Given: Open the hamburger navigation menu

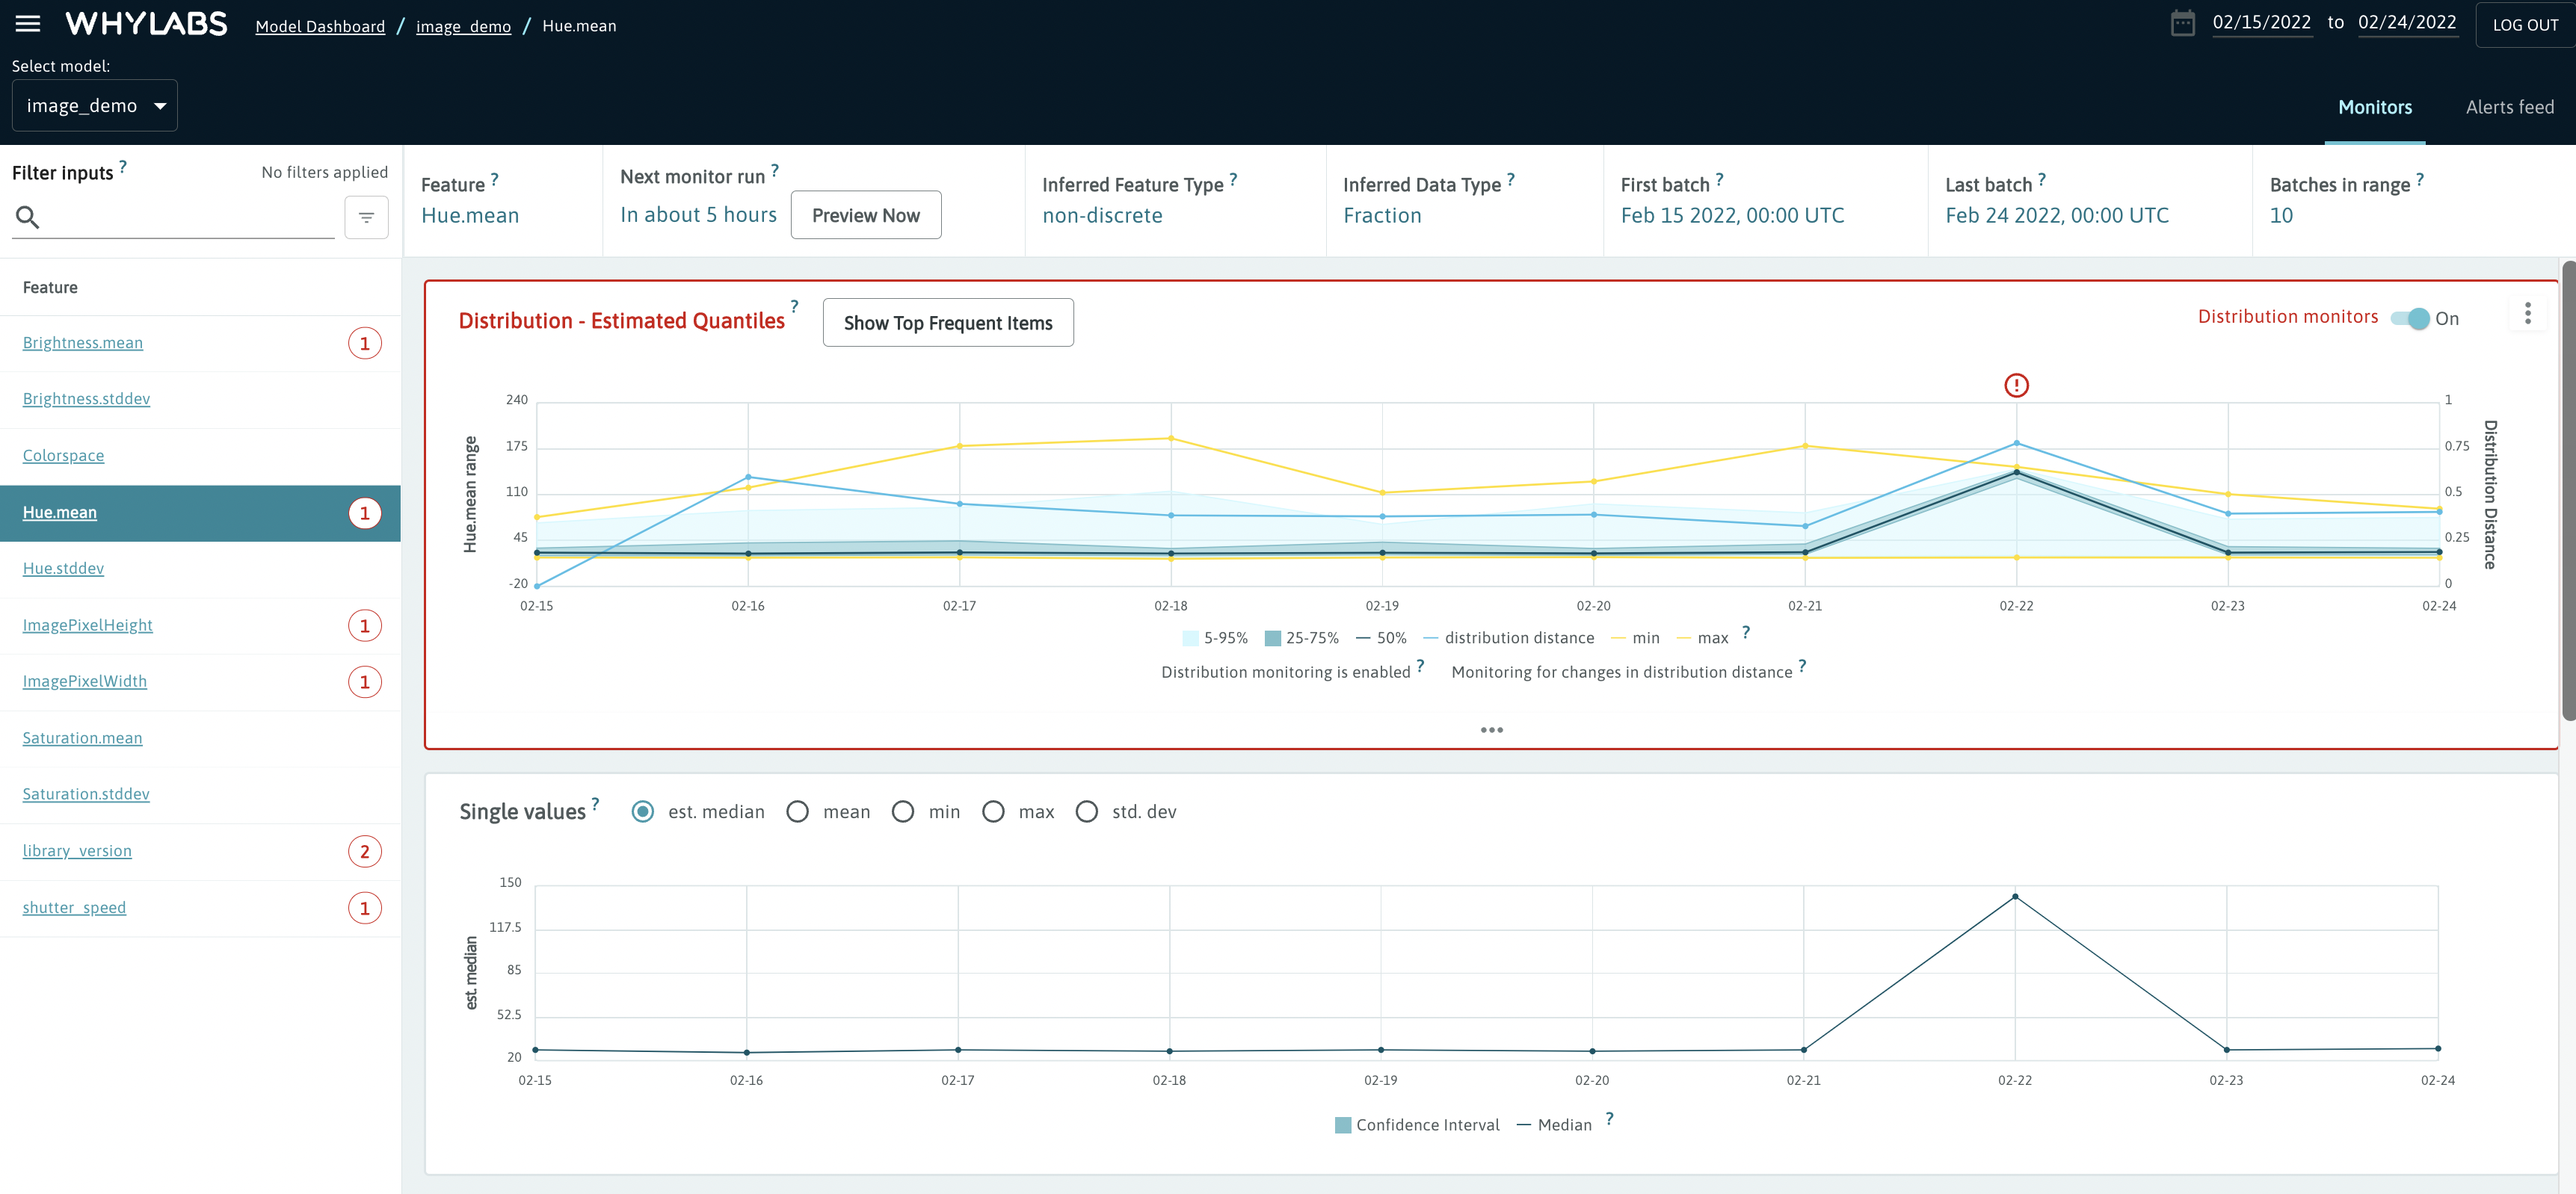Looking at the screenshot, I should pos(28,24).
